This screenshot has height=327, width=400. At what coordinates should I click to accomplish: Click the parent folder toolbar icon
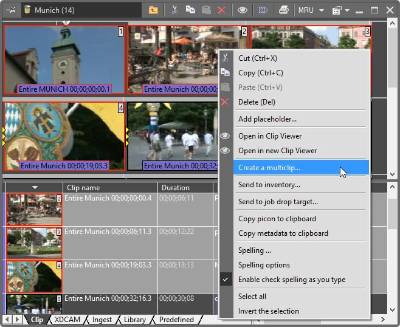[x=153, y=10]
